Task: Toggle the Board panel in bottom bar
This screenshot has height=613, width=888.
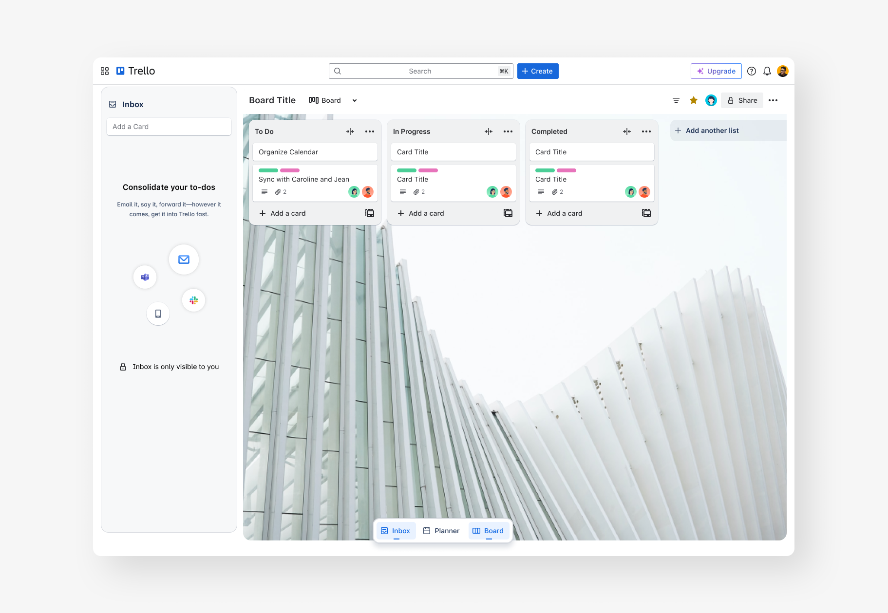Action: pyautogui.click(x=488, y=531)
